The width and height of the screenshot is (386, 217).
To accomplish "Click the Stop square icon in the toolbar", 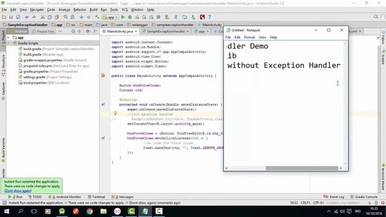I will [159, 17].
